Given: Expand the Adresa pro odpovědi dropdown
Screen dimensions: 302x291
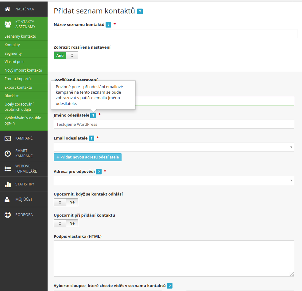Looking at the screenshot, I should pos(174,181).
